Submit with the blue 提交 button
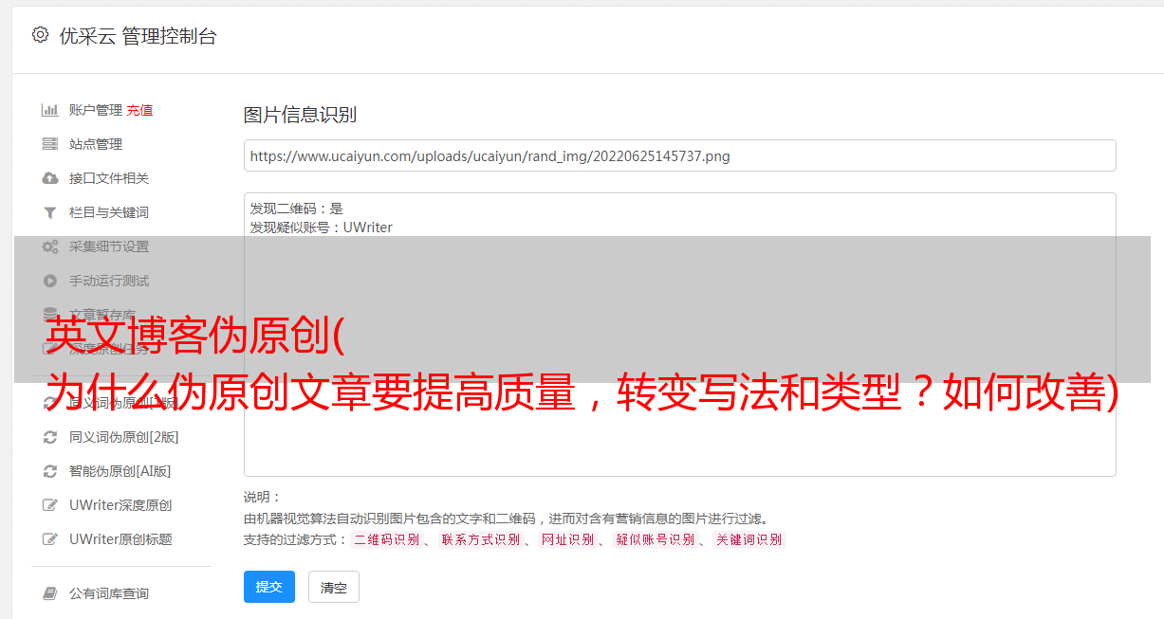 point(269,587)
